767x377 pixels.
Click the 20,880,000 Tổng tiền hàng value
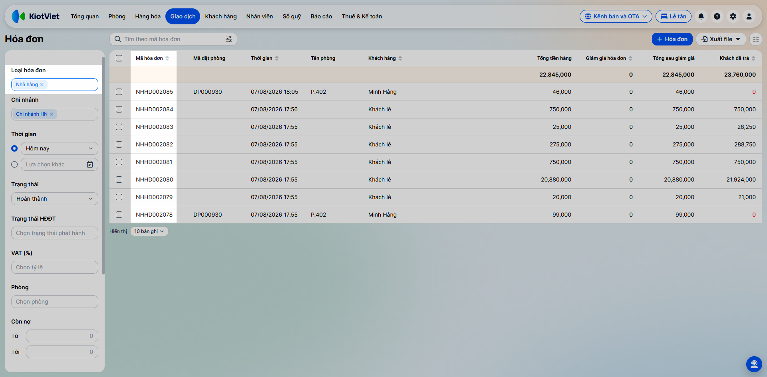556,180
